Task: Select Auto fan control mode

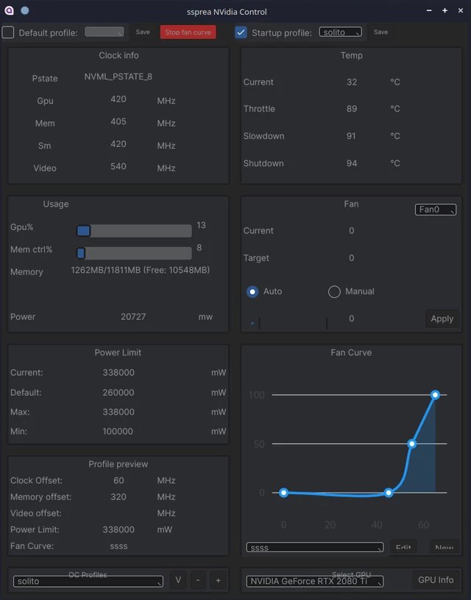Action: 251,291
